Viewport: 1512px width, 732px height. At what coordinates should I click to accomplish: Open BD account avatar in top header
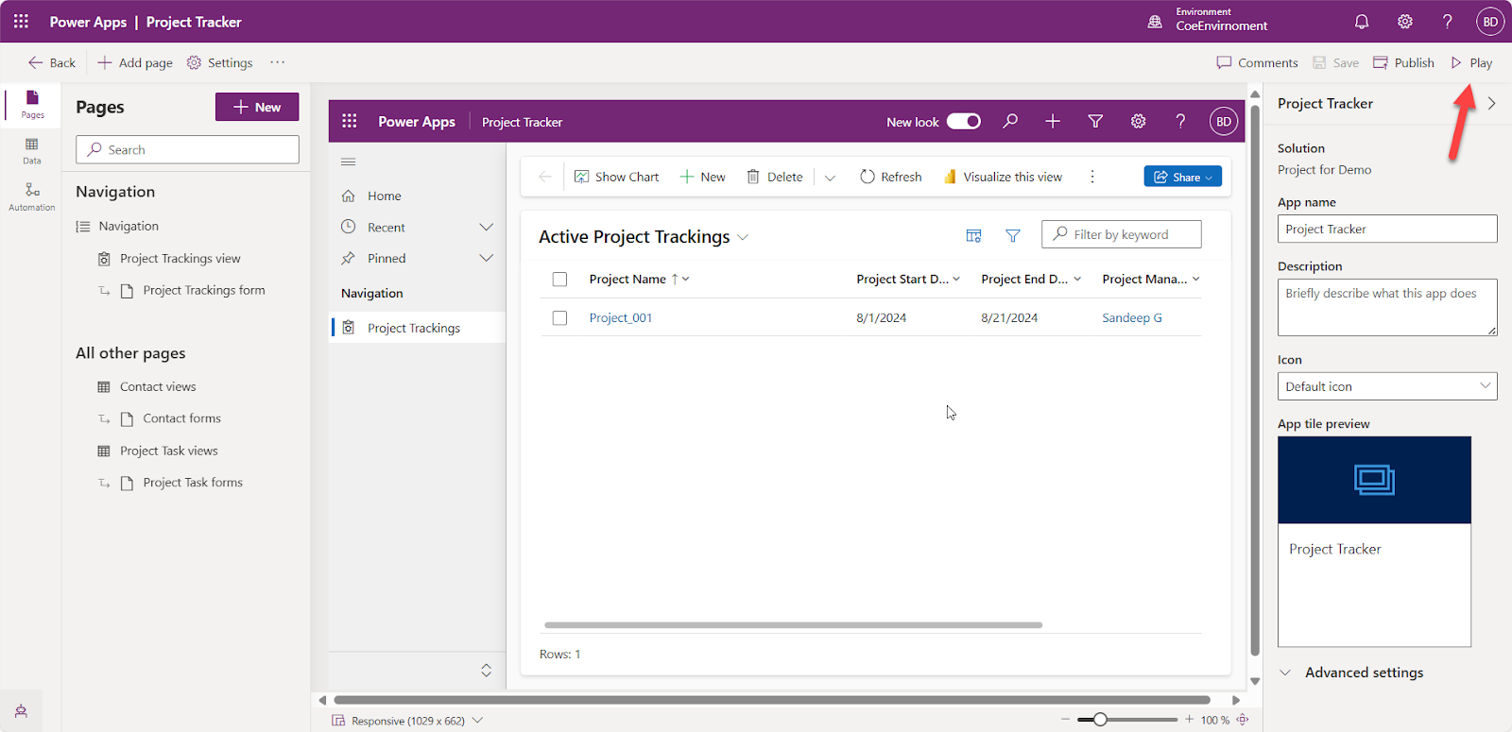[1490, 21]
